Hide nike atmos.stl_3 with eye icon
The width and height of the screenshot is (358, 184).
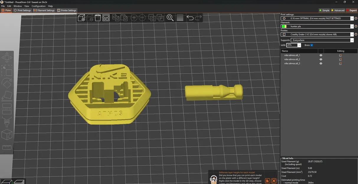tap(321, 63)
